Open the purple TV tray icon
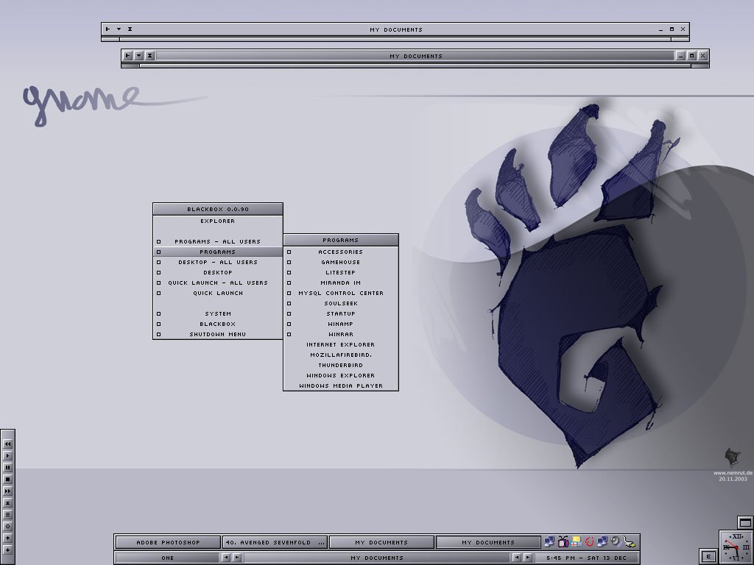The image size is (754, 565). 563,542
